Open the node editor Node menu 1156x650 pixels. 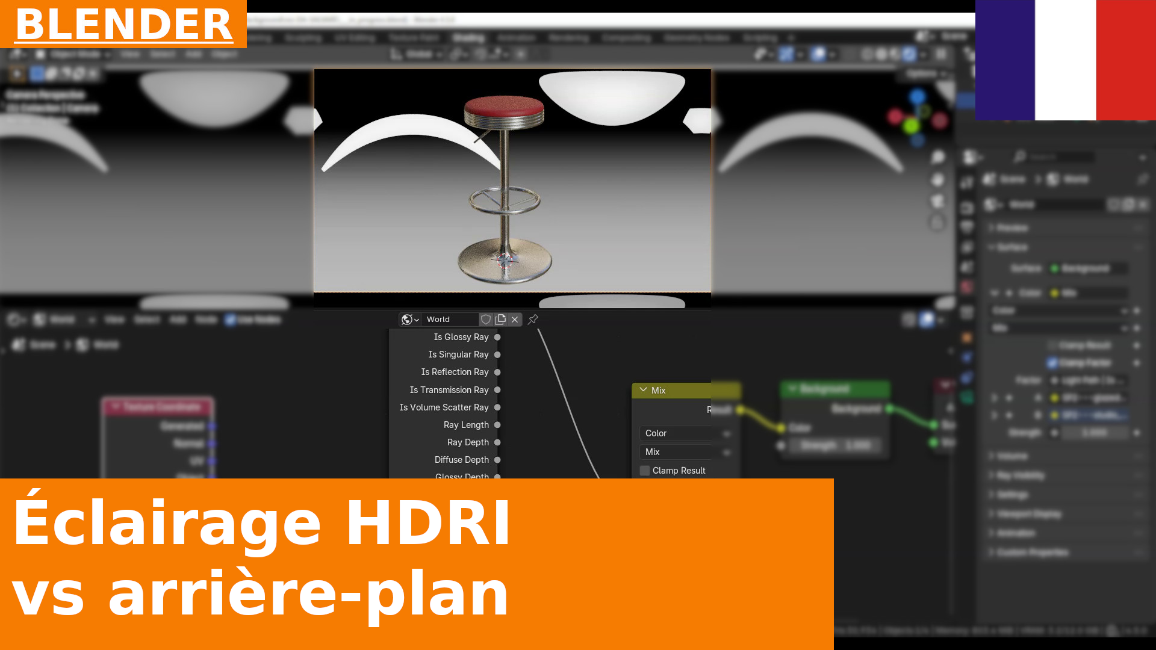(206, 320)
